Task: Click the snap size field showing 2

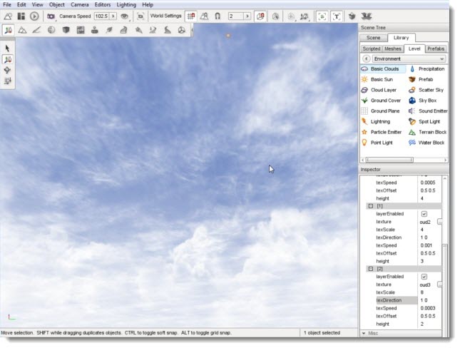Action: pos(236,16)
